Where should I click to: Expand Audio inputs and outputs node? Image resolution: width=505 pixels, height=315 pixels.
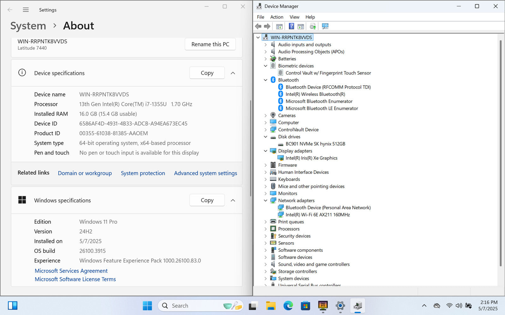pyautogui.click(x=265, y=45)
